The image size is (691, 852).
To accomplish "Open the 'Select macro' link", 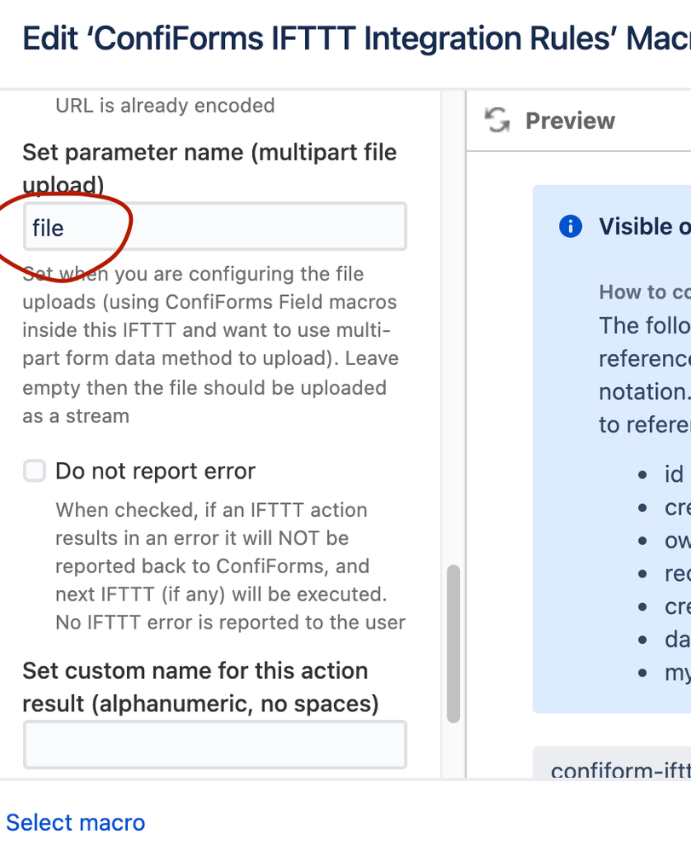I will (76, 822).
